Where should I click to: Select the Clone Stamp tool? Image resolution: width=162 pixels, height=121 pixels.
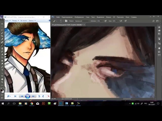(x=2, y=48)
